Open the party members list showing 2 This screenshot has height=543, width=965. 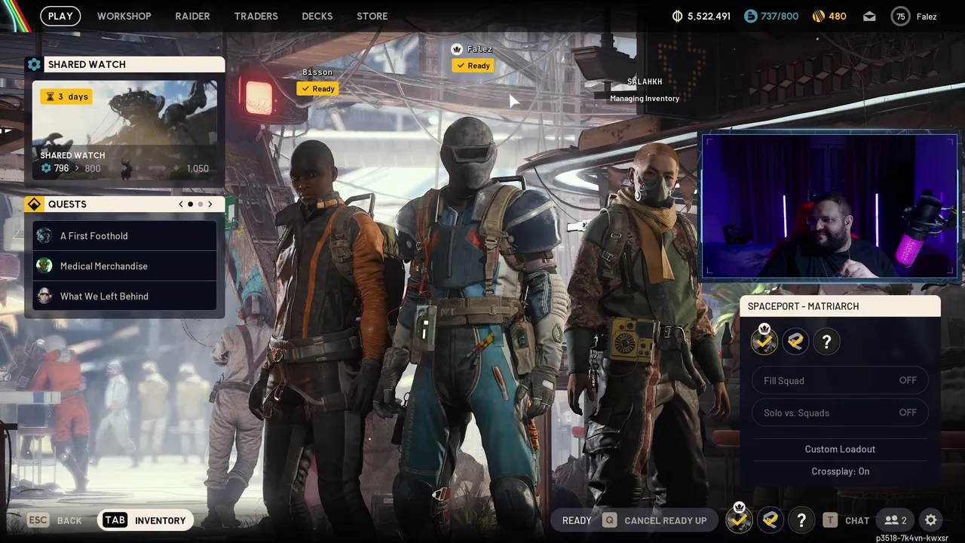[x=896, y=520]
